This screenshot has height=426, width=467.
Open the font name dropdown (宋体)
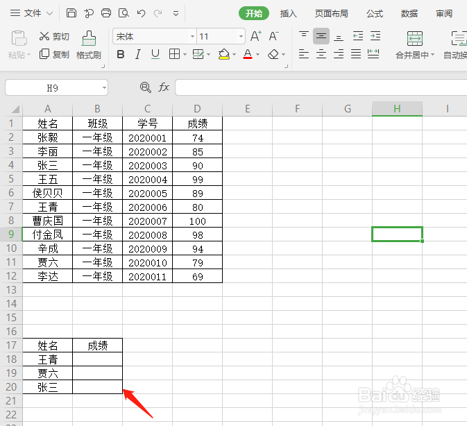click(x=192, y=37)
